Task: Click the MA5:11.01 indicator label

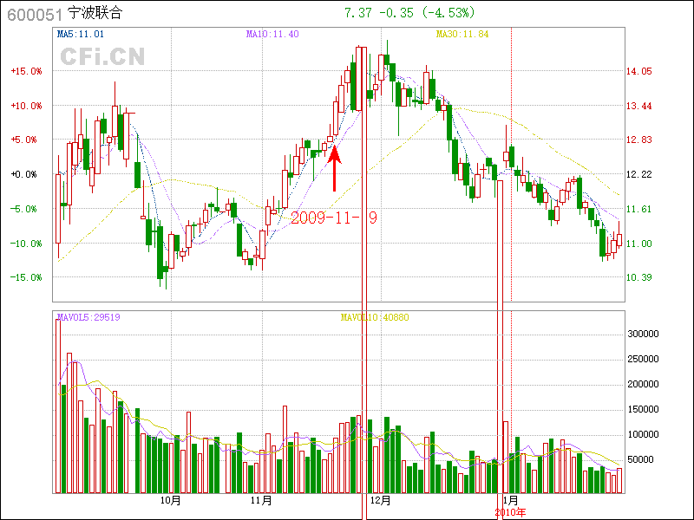Action: click(81, 34)
